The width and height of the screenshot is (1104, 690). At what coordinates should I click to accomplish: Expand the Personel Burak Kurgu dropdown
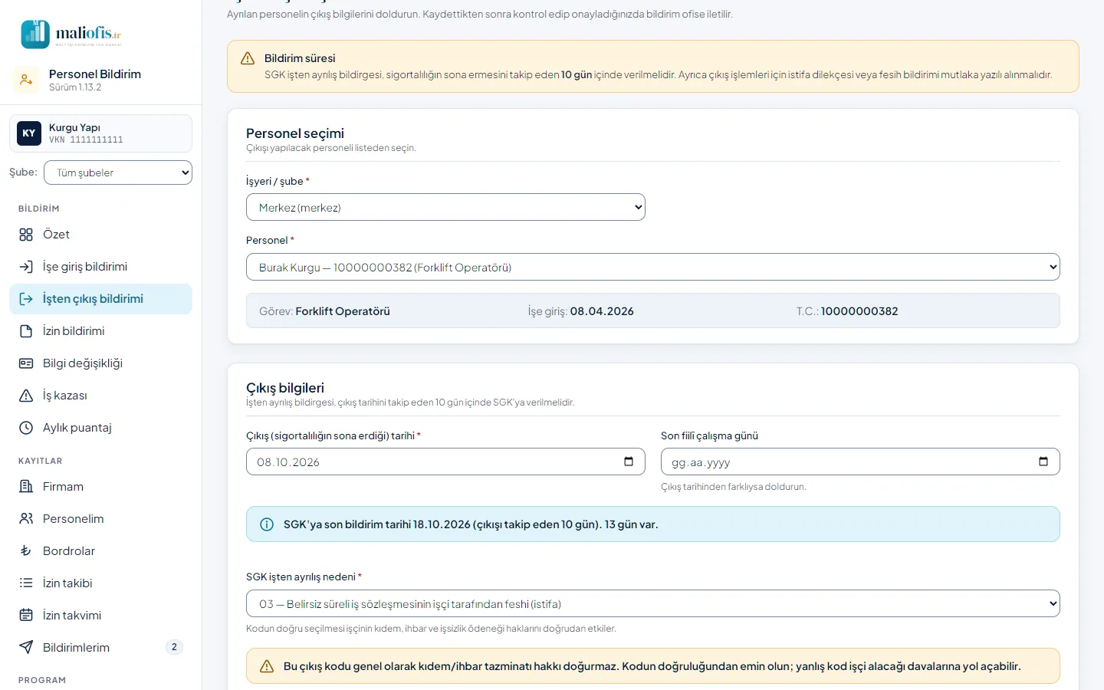coord(653,267)
